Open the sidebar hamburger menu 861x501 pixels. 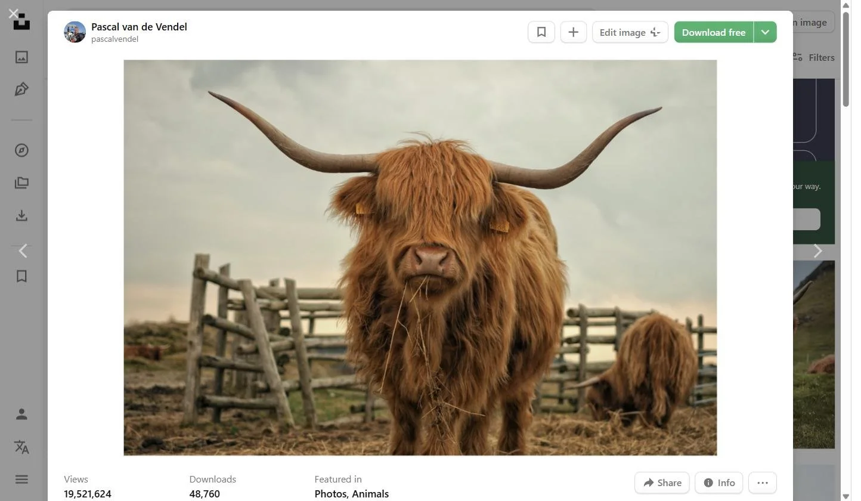[x=21, y=479]
